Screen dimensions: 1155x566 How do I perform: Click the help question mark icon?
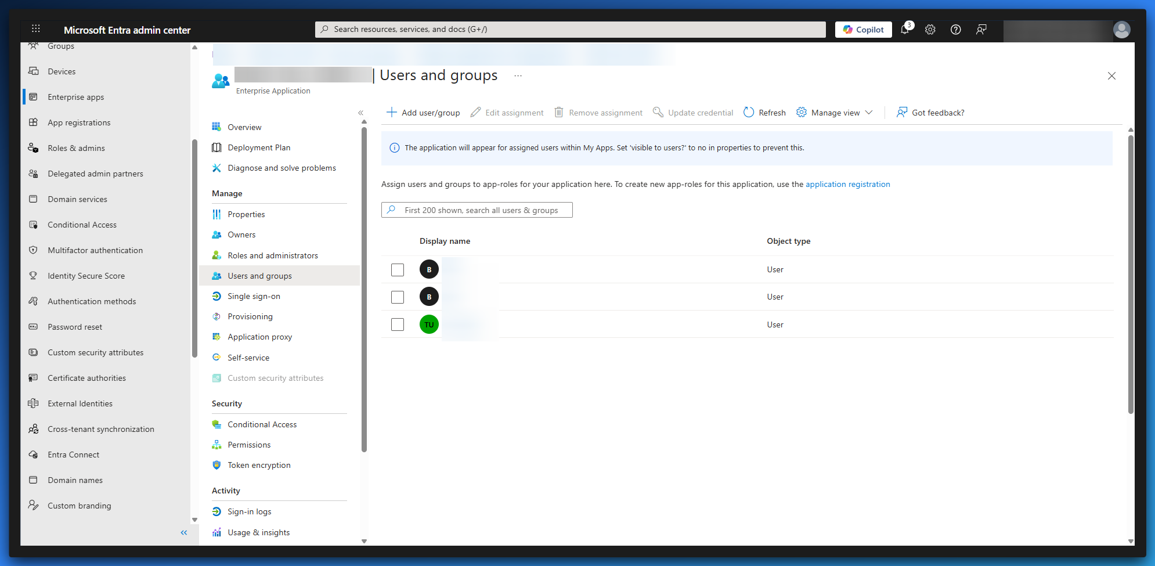click(955, 30)
